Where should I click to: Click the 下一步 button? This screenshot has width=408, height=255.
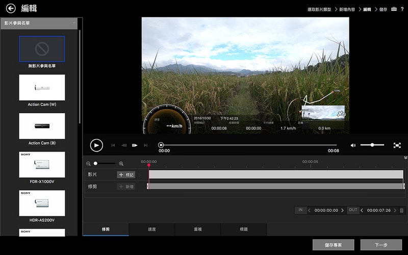(x=381, y=245)
